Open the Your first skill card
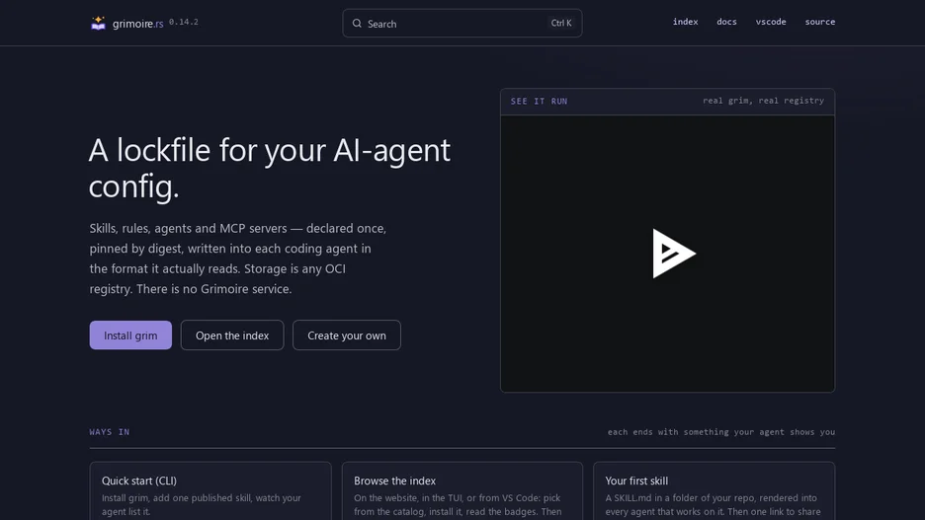Screen dimensions: 925x520 point(714,491)
